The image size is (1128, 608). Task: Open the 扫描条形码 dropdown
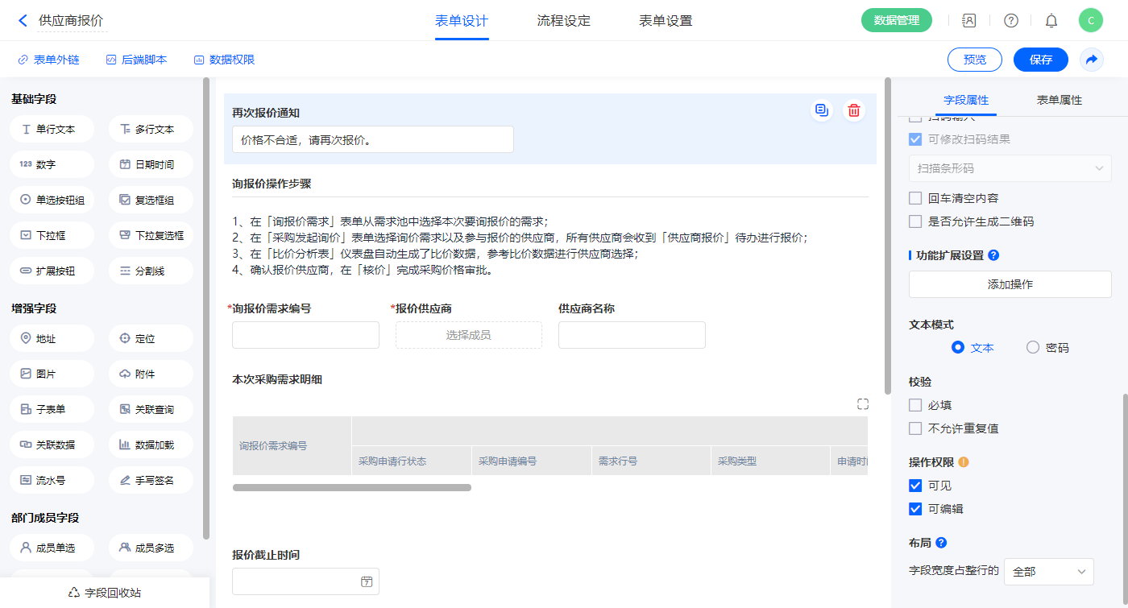point(1010,168)
